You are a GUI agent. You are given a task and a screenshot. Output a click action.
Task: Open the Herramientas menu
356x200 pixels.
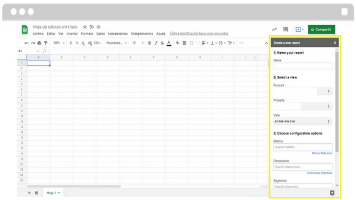point(118,34)
